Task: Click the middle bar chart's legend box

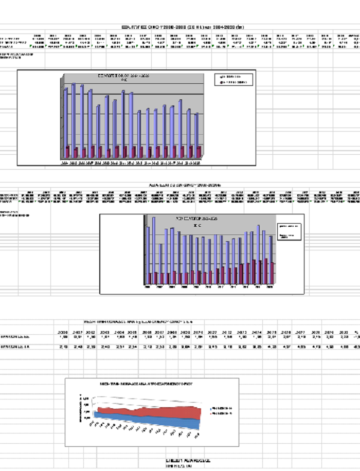Action: point(287,231)
